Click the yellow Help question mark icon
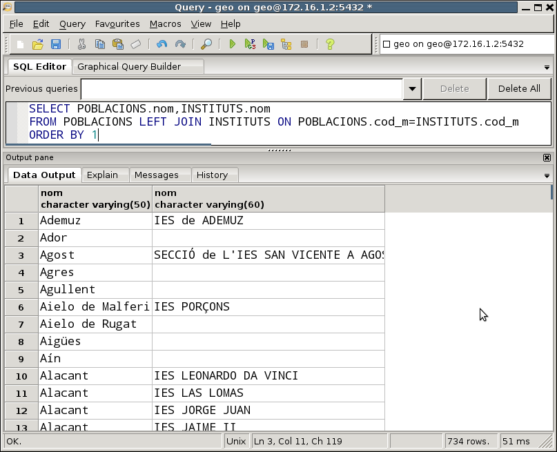Image resolution: width=557 pixels, height=452 pixels. 330,44
